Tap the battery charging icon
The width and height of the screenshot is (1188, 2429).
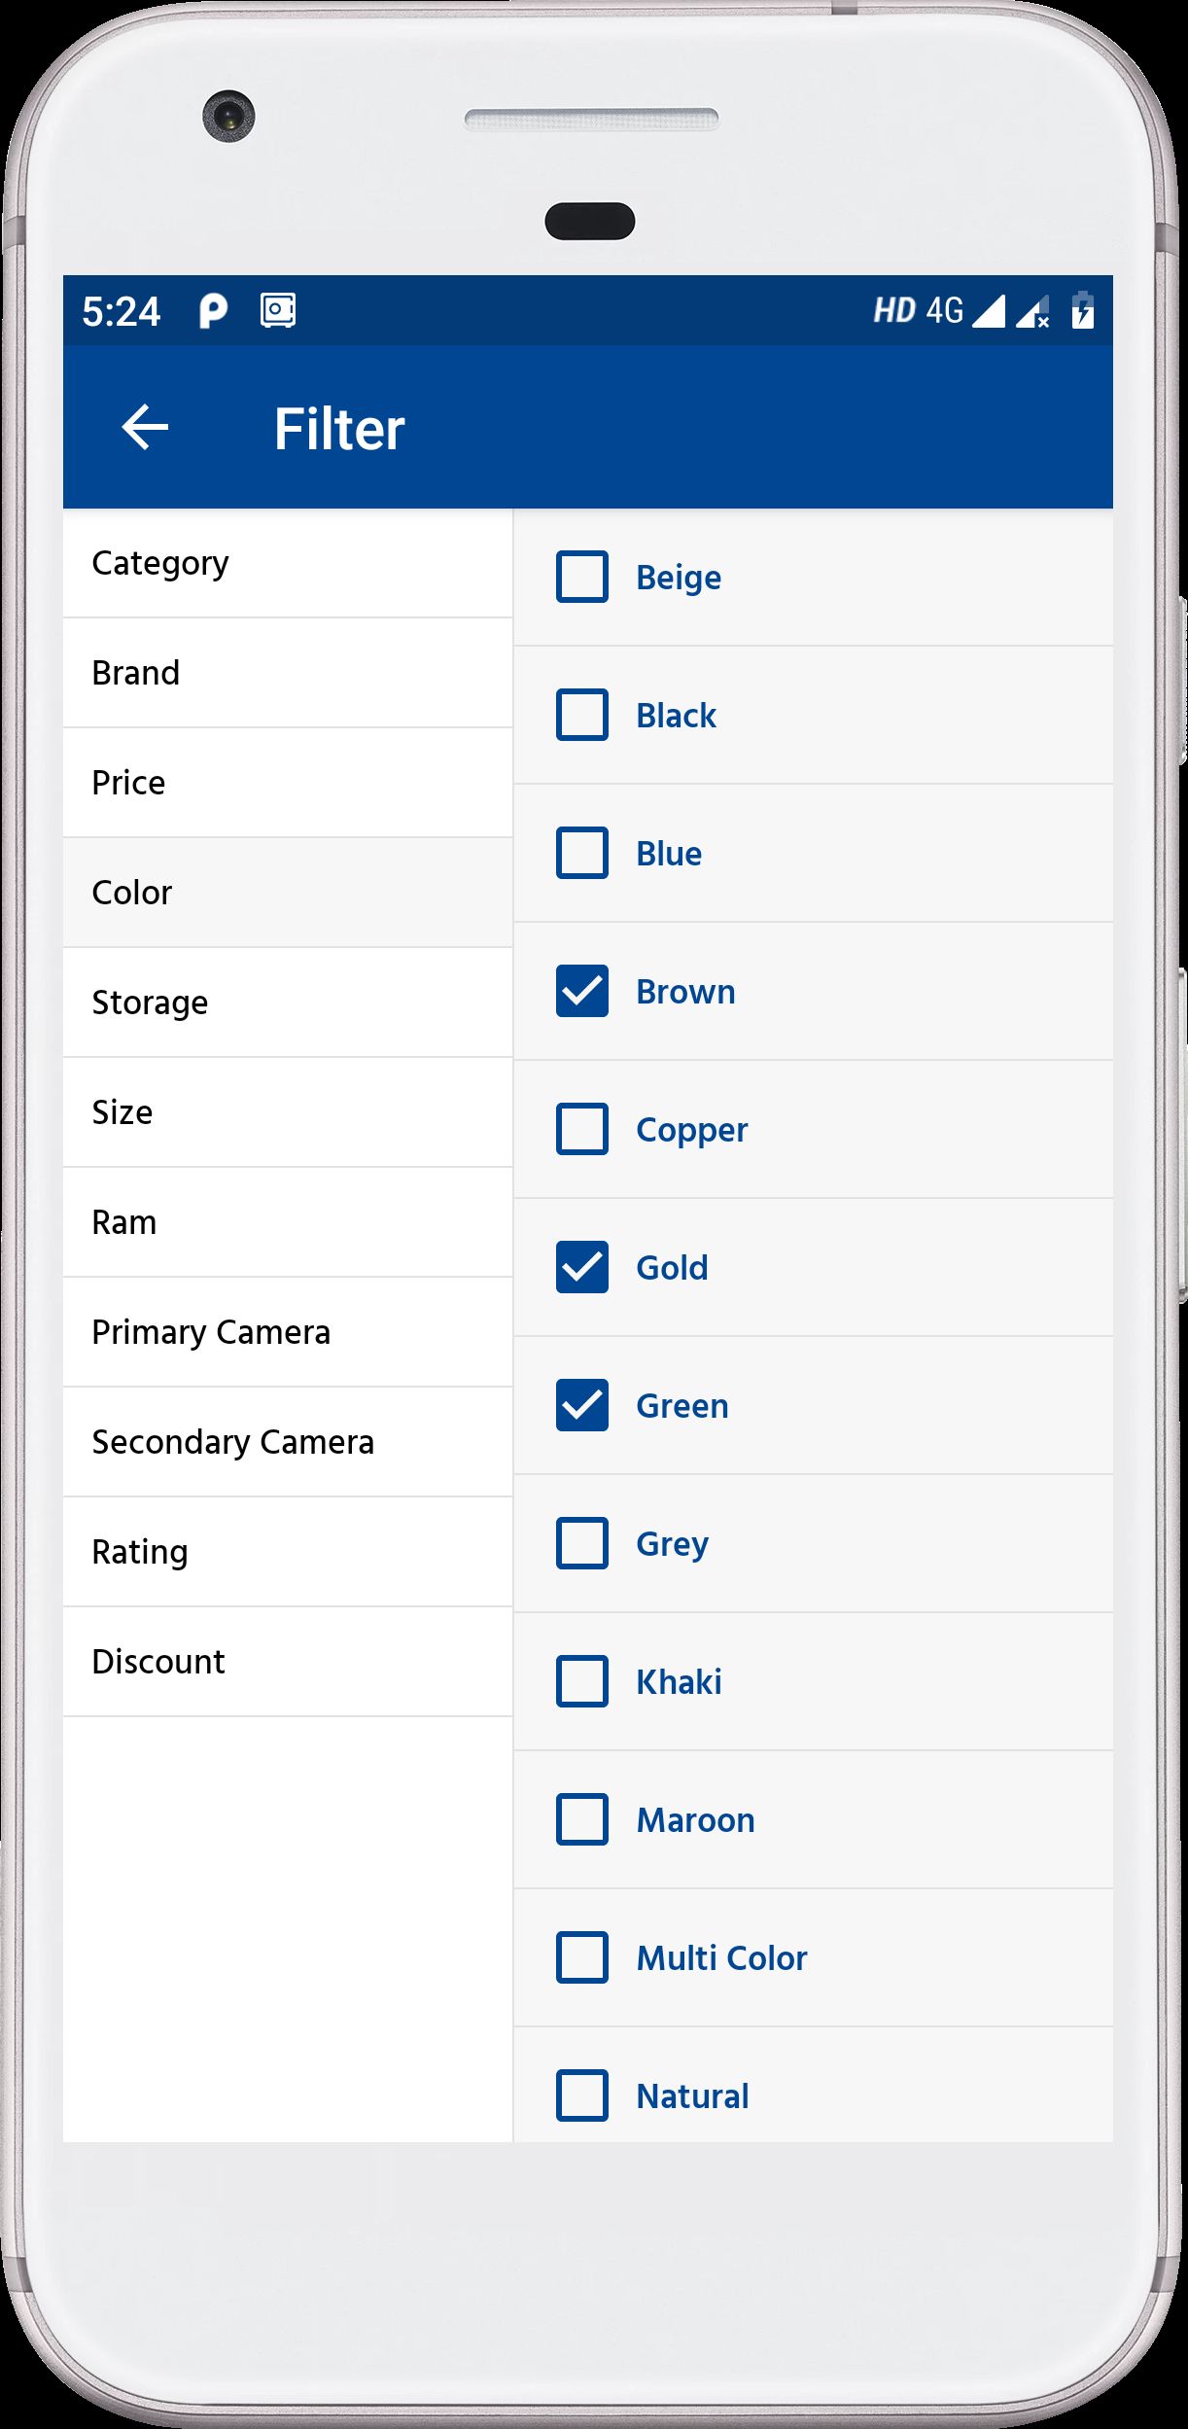tap(1082, 311)
